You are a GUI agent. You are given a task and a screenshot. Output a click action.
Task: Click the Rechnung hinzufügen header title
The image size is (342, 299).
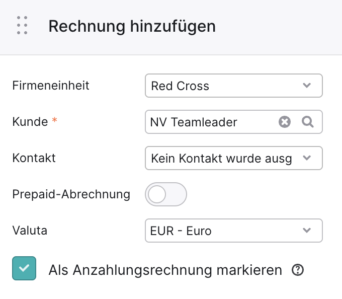[x=132, y=26]
